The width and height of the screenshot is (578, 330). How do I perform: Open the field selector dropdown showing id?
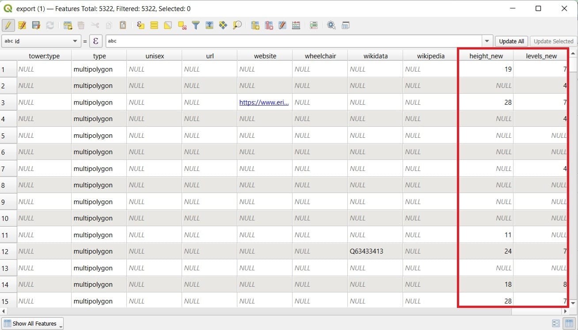click(41, 41)
